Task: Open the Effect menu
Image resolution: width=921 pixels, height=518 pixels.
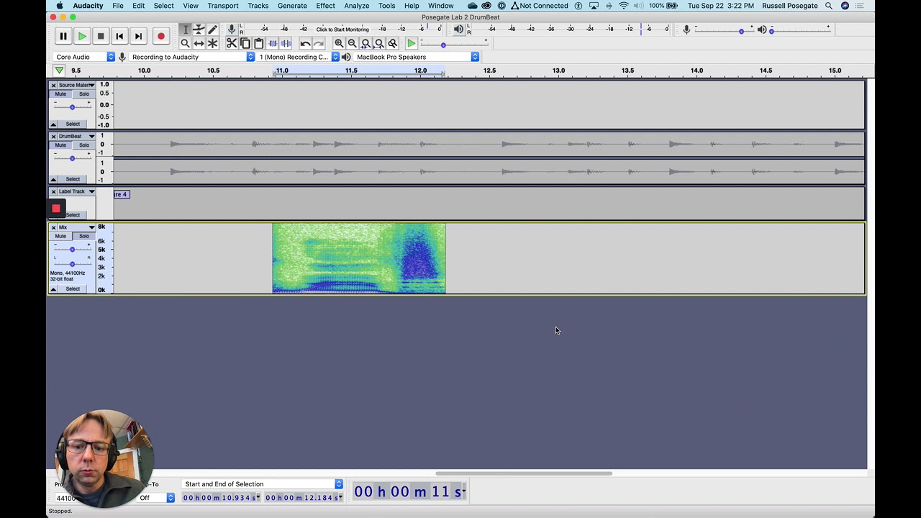Action: pyautogui.click(x=325, y=6)
